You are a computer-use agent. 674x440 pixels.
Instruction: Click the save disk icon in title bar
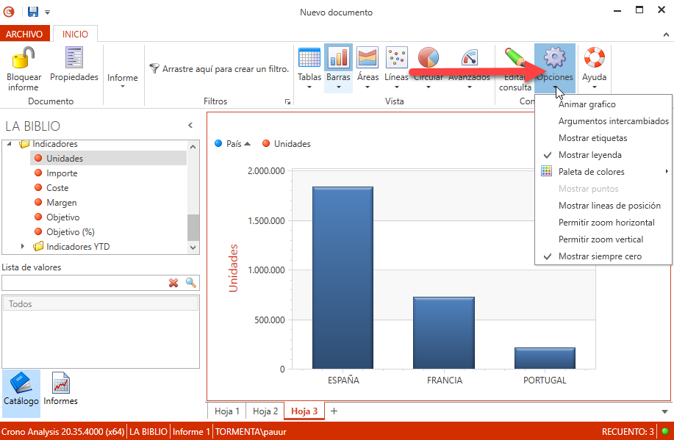[x=33, y=12]
